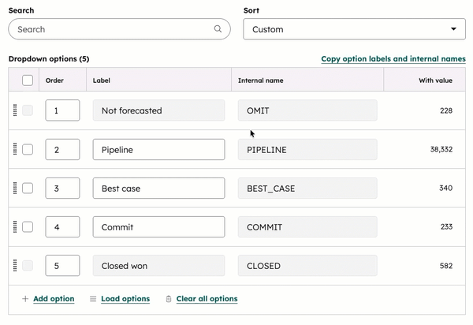Click the order field showing 2

click(62, 149)
